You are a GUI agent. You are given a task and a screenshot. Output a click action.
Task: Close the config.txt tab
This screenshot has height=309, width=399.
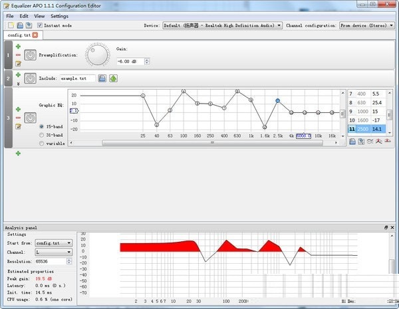(35, 35)
